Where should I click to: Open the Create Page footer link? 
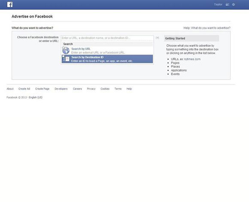[x=42, y=89]
